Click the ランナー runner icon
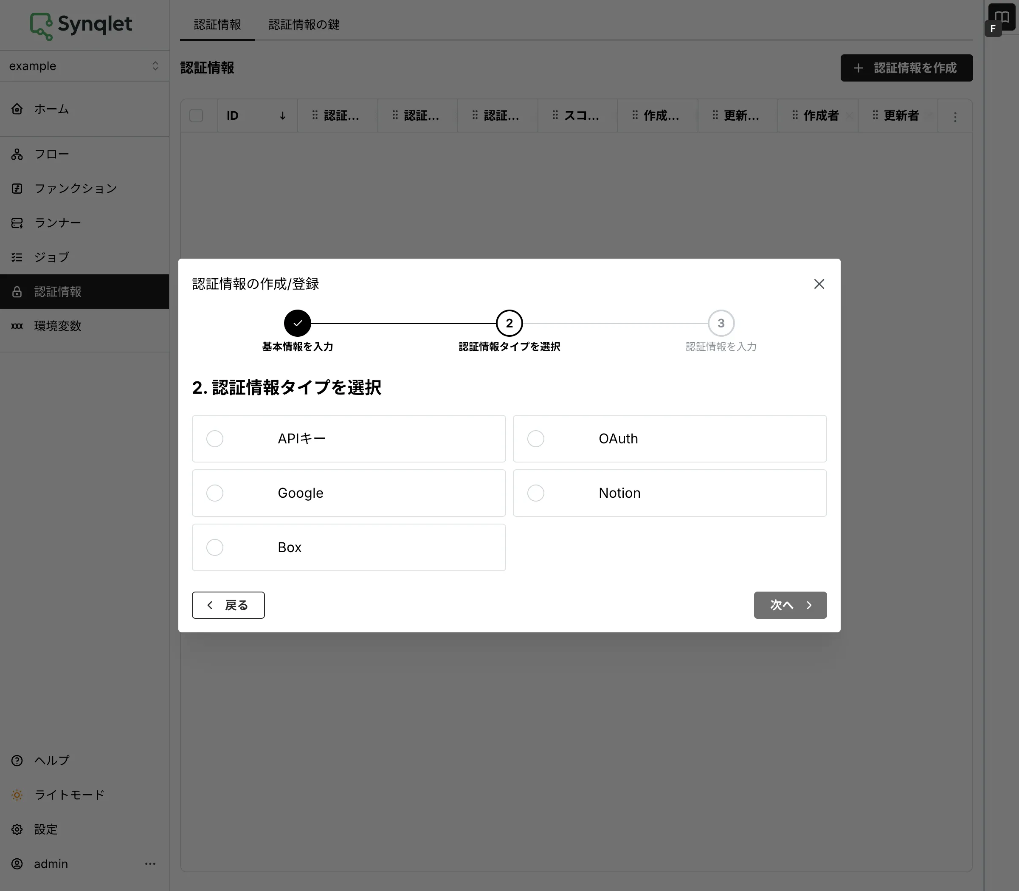Image resolution: width=1019 pixels, height=891 pixels. 17,223
